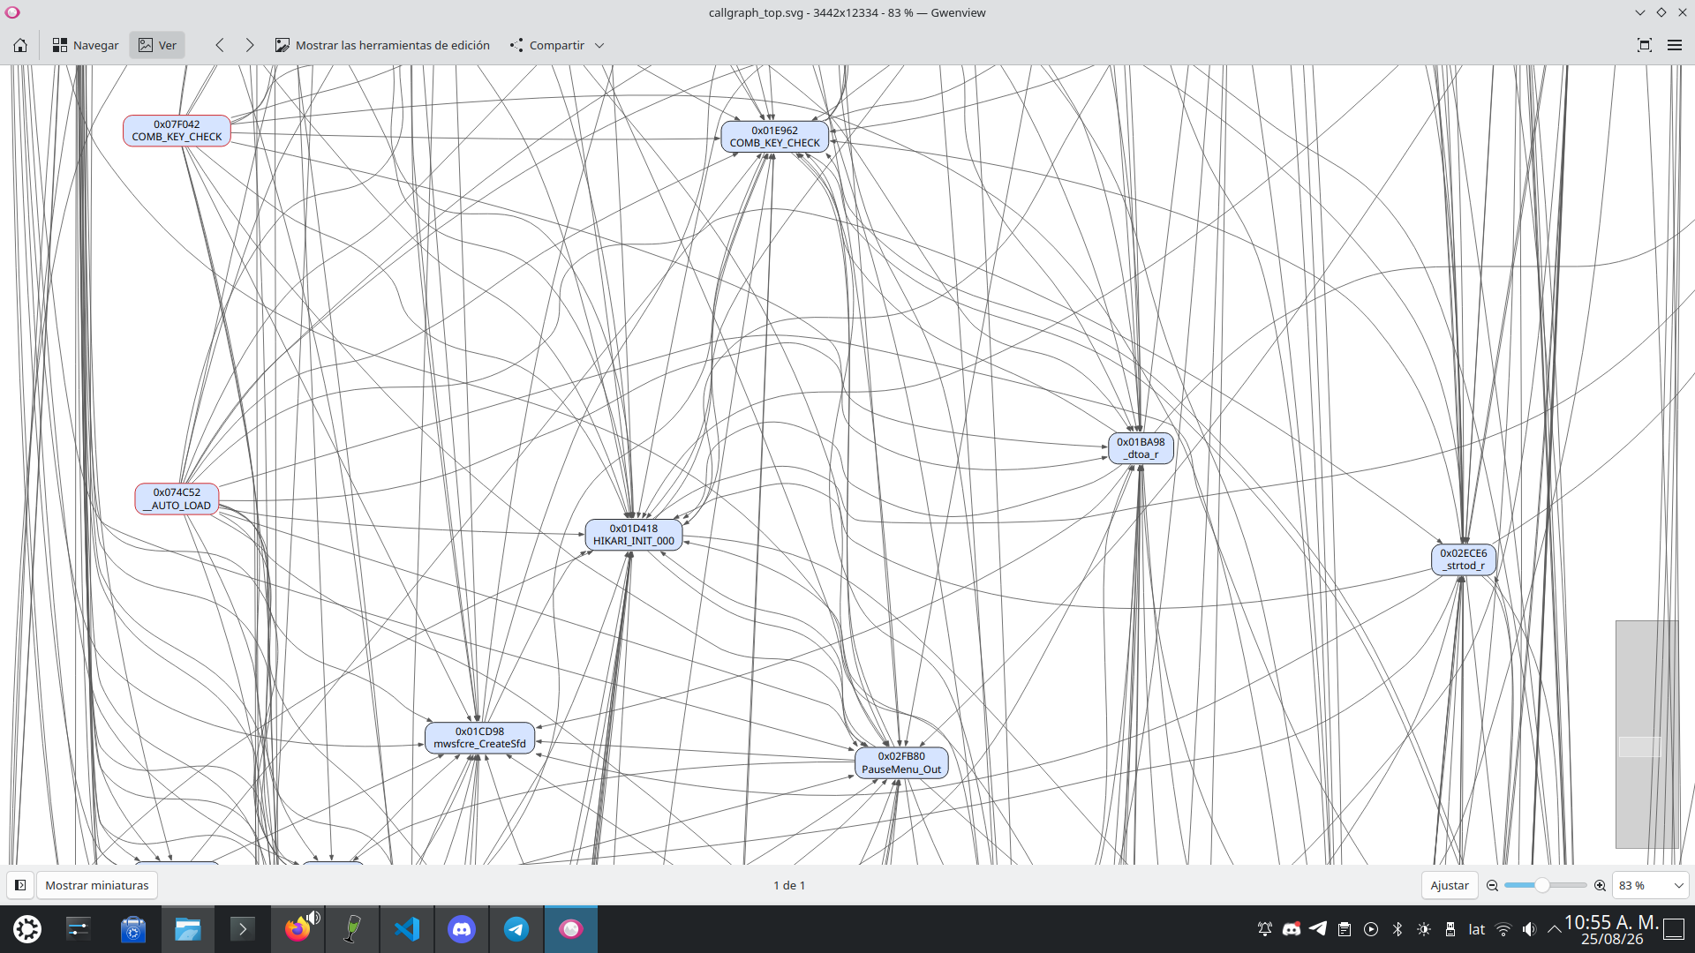Switch to Discord in the taskbar
The image size is (1695, 953).
coord(462,929)
